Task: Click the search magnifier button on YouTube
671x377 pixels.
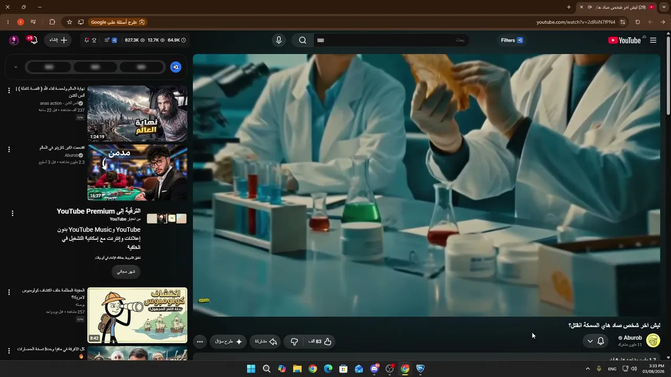Action: (x=302, y=40)
